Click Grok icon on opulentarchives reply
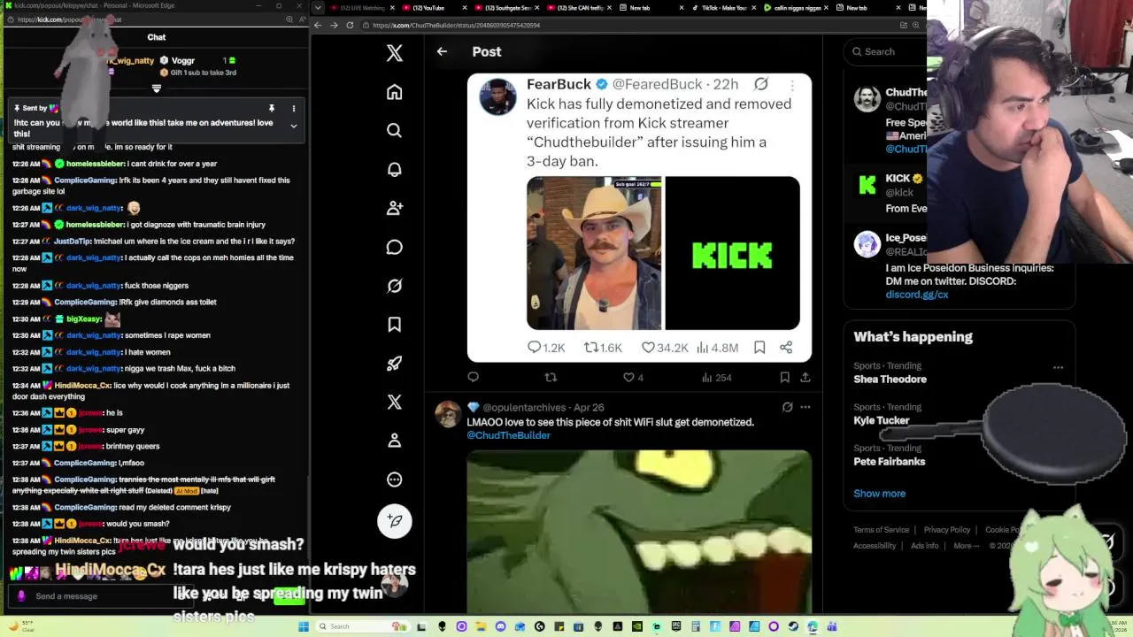Screen dimensions: 1133x637 [787, 407]
